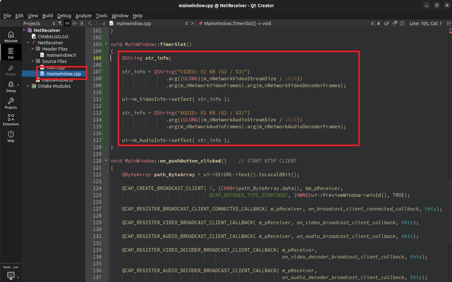Collapse the NetReceiver target subnode
This screenshot has width=452, height=282.
coord(28,43)
